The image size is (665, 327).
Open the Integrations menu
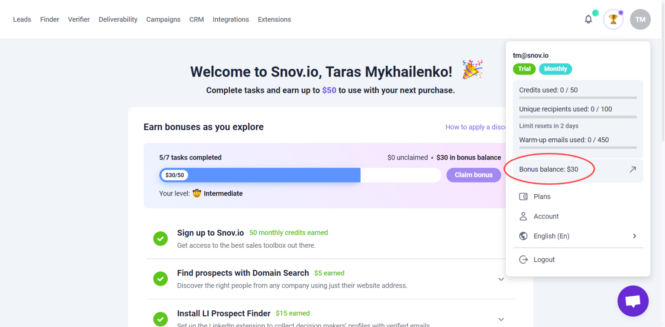tap(231, 19)
